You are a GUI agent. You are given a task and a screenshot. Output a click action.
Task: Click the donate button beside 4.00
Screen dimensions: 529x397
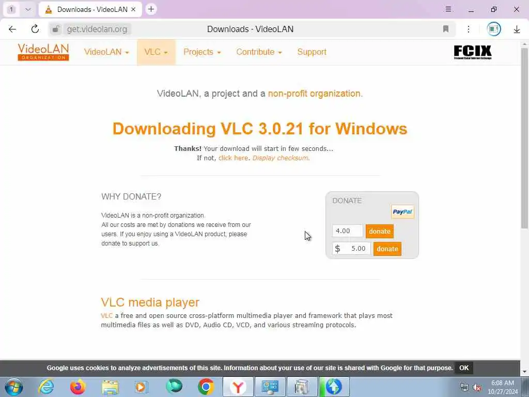point(380,231)
